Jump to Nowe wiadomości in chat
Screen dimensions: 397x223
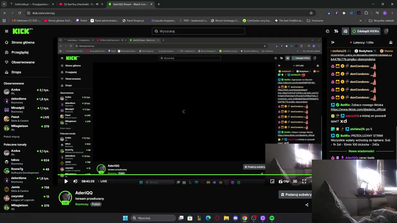coord(361,151)
